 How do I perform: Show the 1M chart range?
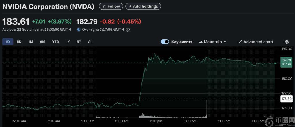click(x=31, y=42)
